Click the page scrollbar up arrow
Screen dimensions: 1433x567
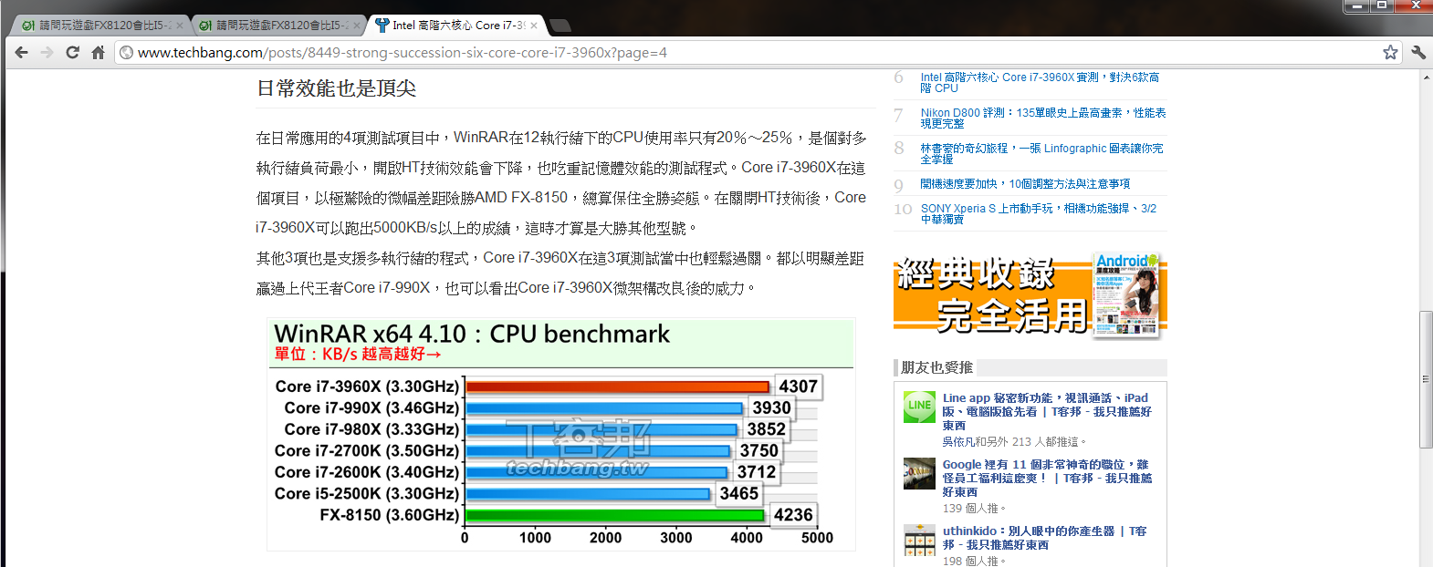coord(1426,78)
